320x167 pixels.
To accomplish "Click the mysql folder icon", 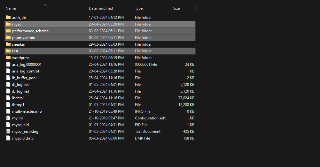I will 8,24.
